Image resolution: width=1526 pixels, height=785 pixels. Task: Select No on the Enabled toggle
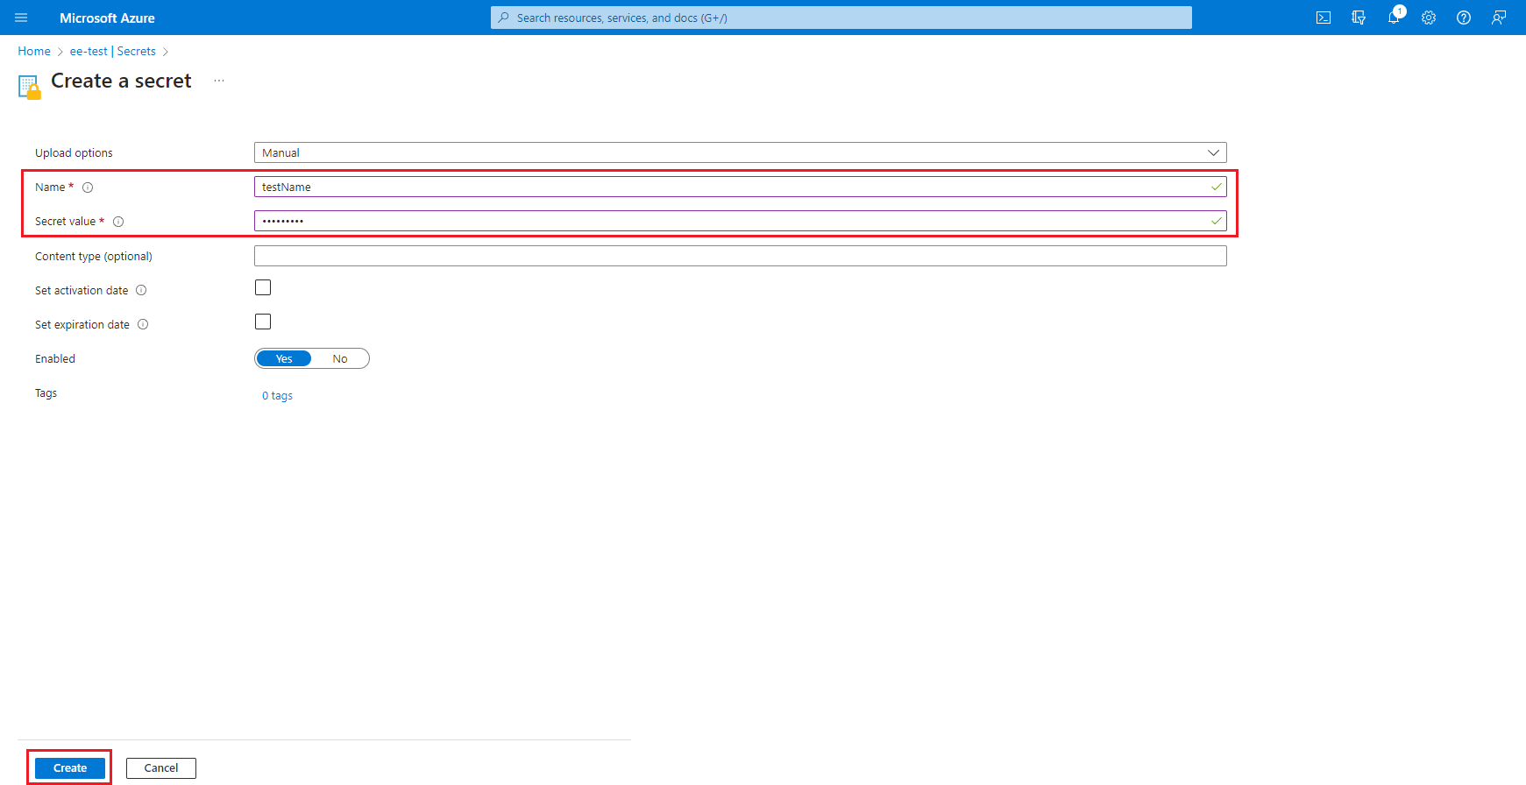click(340, 358)
